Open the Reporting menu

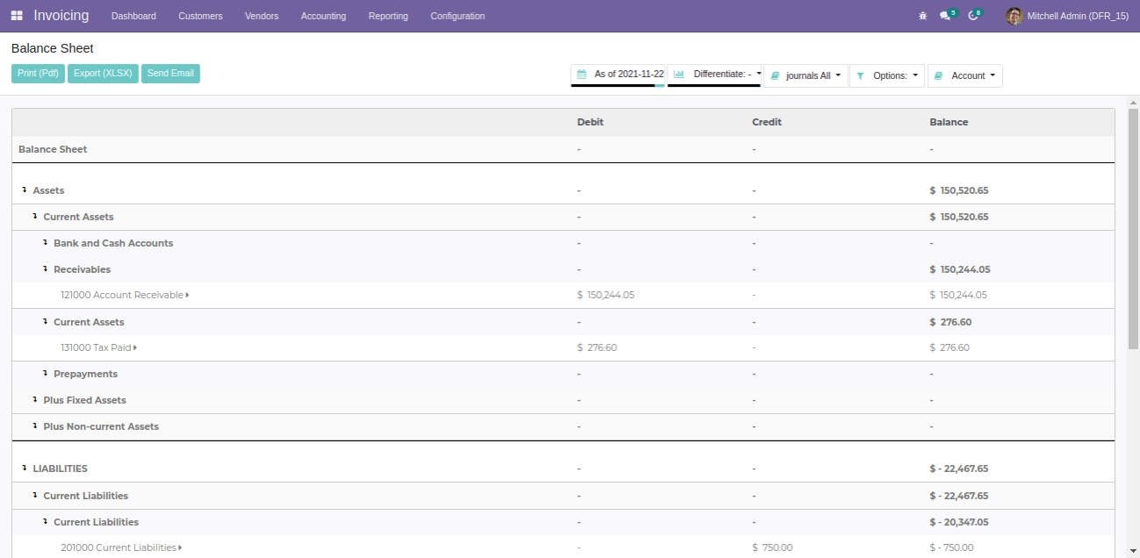388,16
